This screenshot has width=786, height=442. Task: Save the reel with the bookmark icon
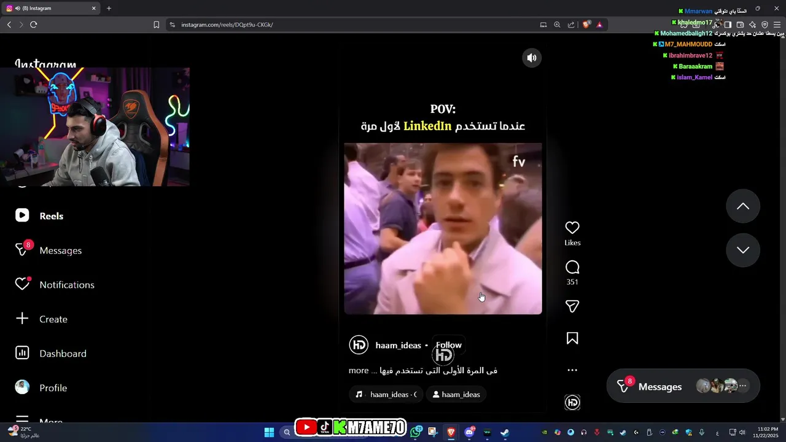tap(572, 338)
